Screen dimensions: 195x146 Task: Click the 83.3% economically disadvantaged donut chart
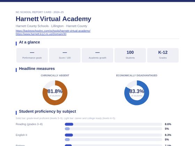click(136, 93)
